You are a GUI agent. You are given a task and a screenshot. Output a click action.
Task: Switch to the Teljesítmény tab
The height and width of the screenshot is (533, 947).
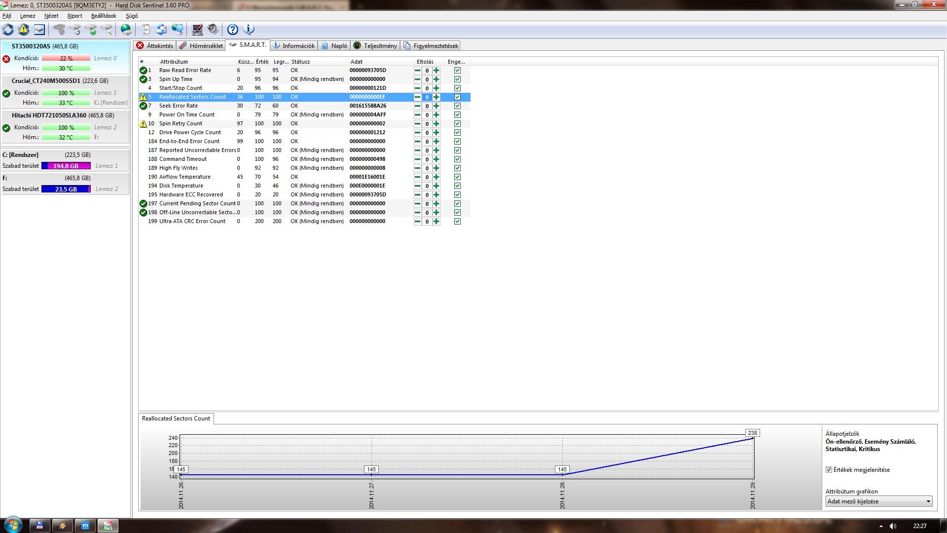(x=375, y=45)
